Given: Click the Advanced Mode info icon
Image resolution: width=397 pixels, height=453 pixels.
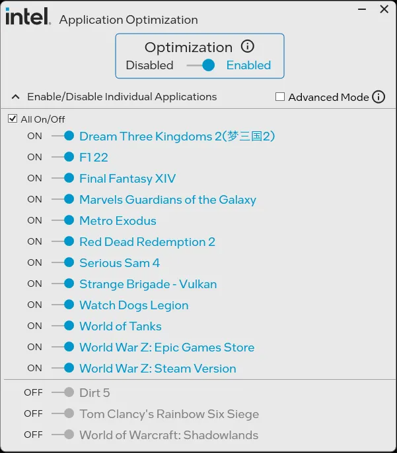Looking at the screenshot, I should click(379, 97).
